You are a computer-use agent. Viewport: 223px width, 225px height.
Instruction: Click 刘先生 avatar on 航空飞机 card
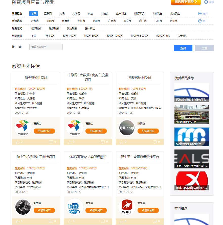pyautogui.click(x=23, y=207)
